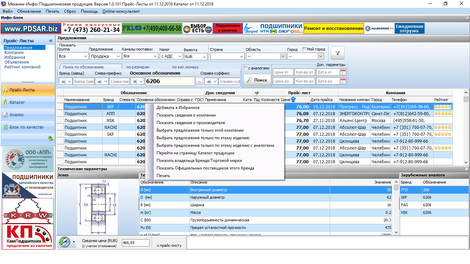Choose Перейти на страницу Каталог продукции
Viewport: 470px width, 264px height.
coord(195,153)
